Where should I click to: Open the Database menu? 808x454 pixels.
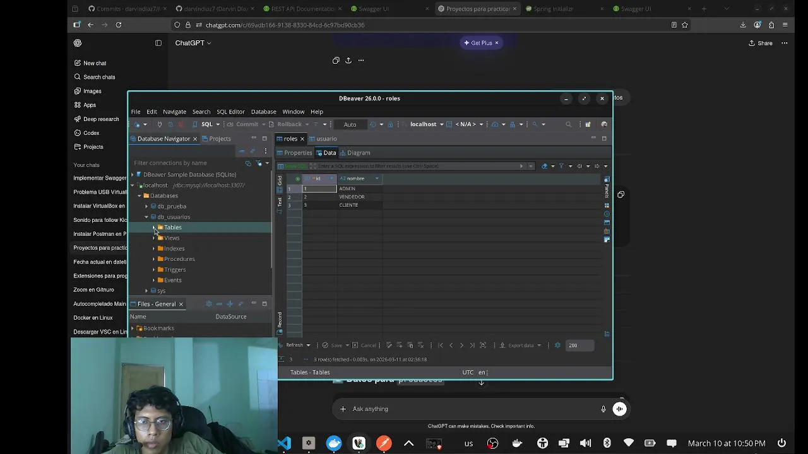pos(263,112)
